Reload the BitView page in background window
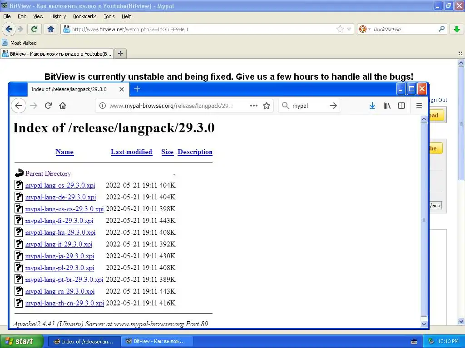465x348 pixels. (x=34, y=29)
